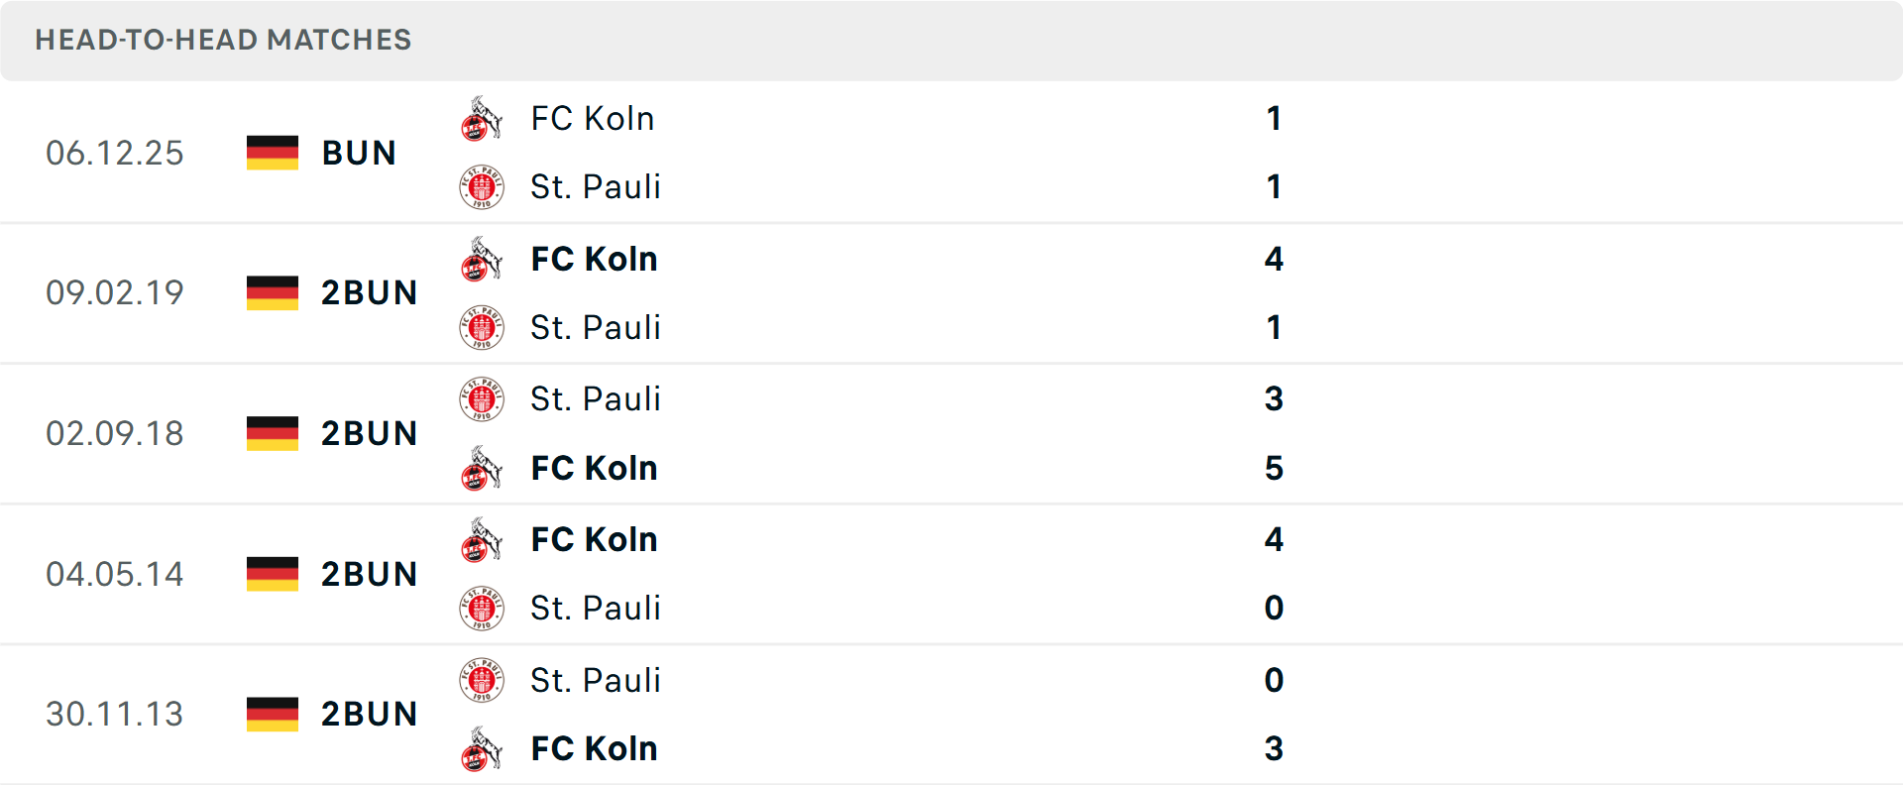
Task: Click the FC Koln goat logo for 09.02.19
Action: point(482,259)
